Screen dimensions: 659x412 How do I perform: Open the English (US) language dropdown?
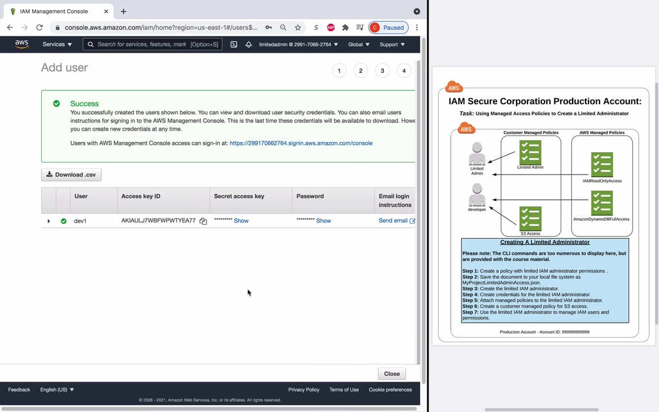tap(57, 390)
